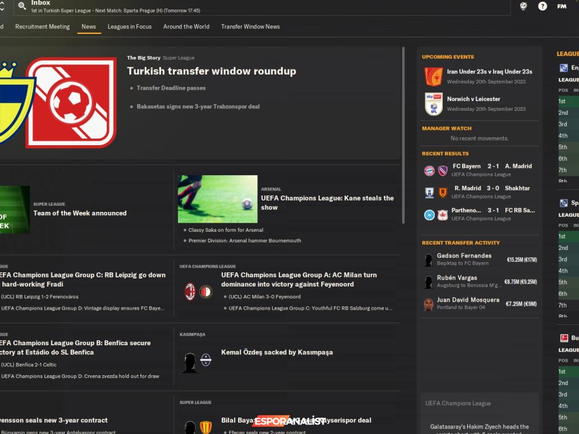Click Gedson Fernandes's player silhouette icon
Viewport: 579px width, 434px height.
(x=429, y=260)
